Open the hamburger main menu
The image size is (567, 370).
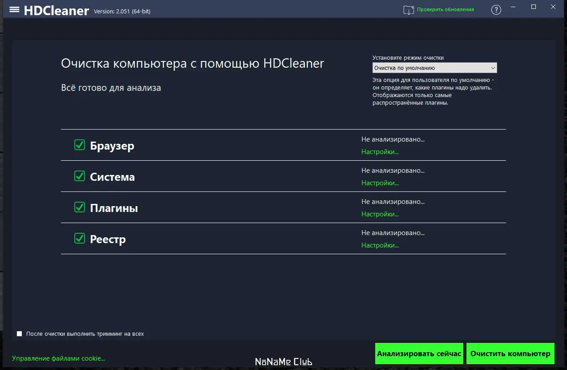coord(14,9)
